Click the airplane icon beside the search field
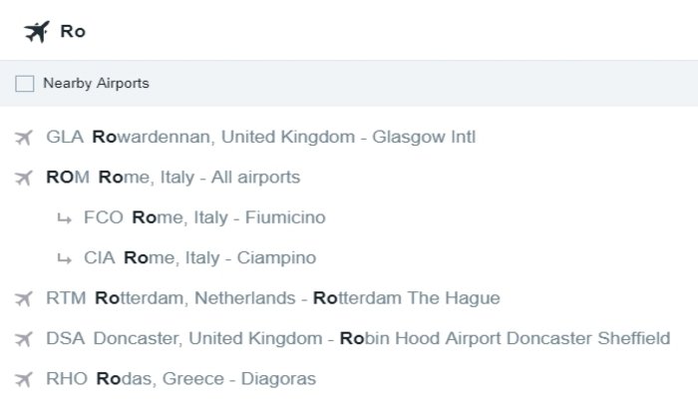This screenshot has height=399, width=698. 37,32
